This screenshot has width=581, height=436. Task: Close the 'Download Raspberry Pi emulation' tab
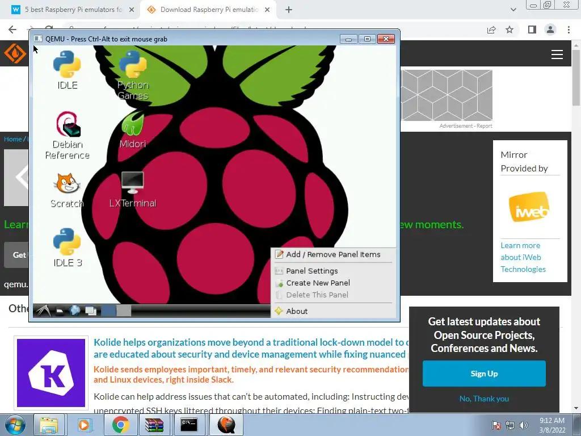point(267,10)
